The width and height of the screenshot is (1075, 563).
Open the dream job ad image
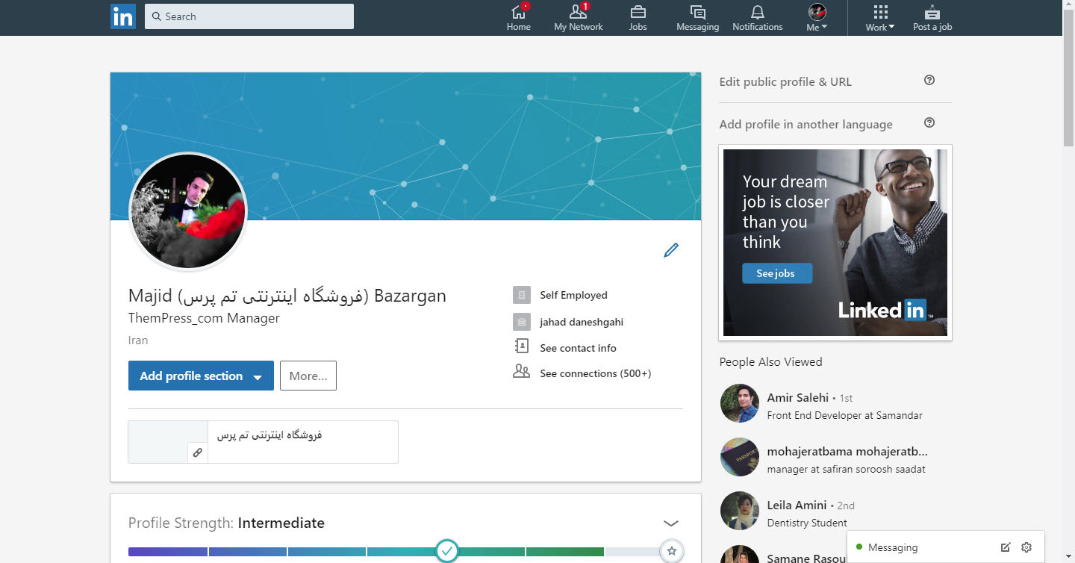[x=835, y=243]
